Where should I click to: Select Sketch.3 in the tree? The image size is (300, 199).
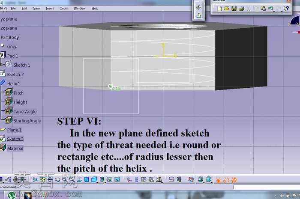pos(15,139)
